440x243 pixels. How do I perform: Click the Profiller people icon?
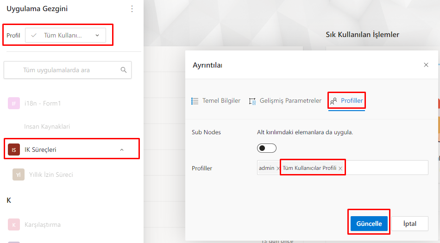pos(333,101)
